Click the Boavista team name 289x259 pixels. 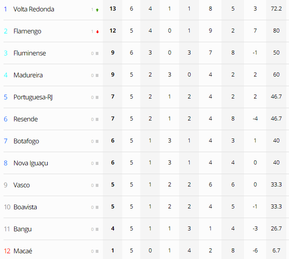[x=25, y=207]
